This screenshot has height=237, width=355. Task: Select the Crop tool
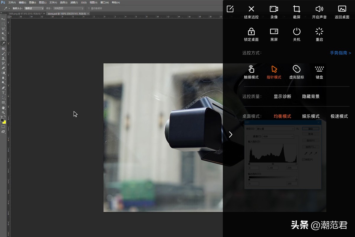click(x=3, y=39)
